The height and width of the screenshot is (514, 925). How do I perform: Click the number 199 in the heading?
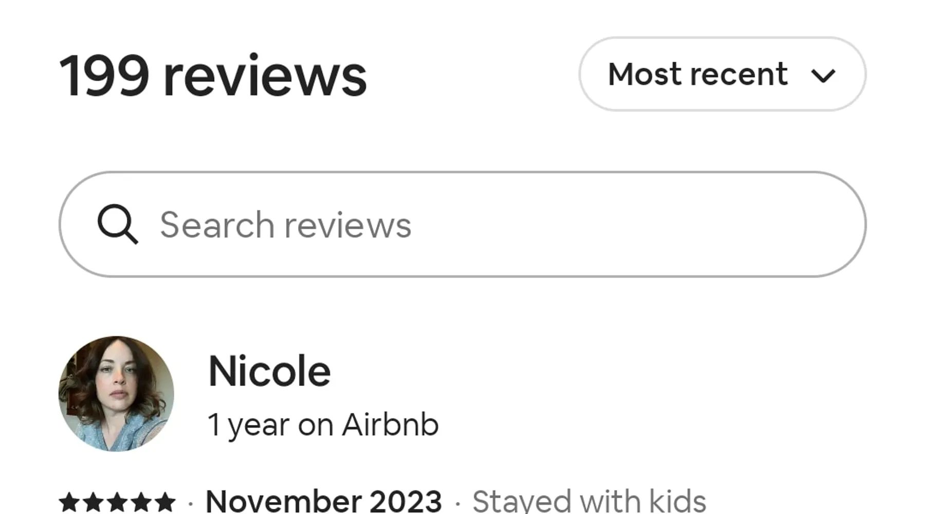tap(104, 76)
